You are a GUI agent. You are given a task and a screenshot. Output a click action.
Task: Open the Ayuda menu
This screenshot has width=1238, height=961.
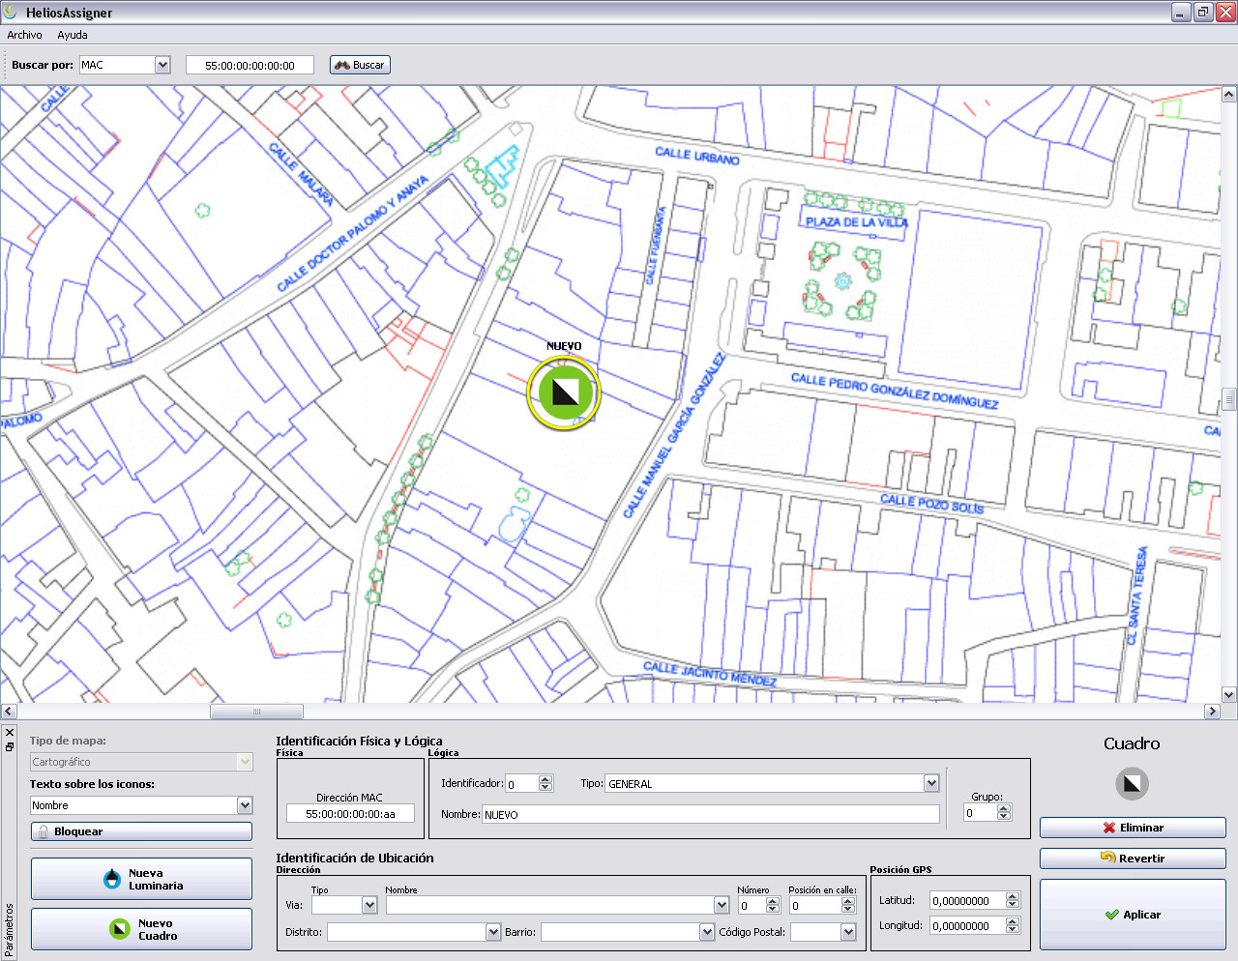click(x=73, y=35)
